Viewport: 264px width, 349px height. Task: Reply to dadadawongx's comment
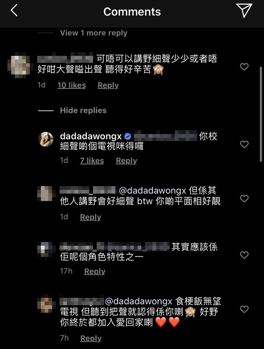[x=126, y=161]
